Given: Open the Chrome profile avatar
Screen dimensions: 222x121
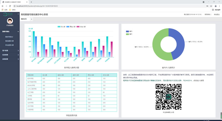Looking at the screenshot, I should tap(216, 6).
